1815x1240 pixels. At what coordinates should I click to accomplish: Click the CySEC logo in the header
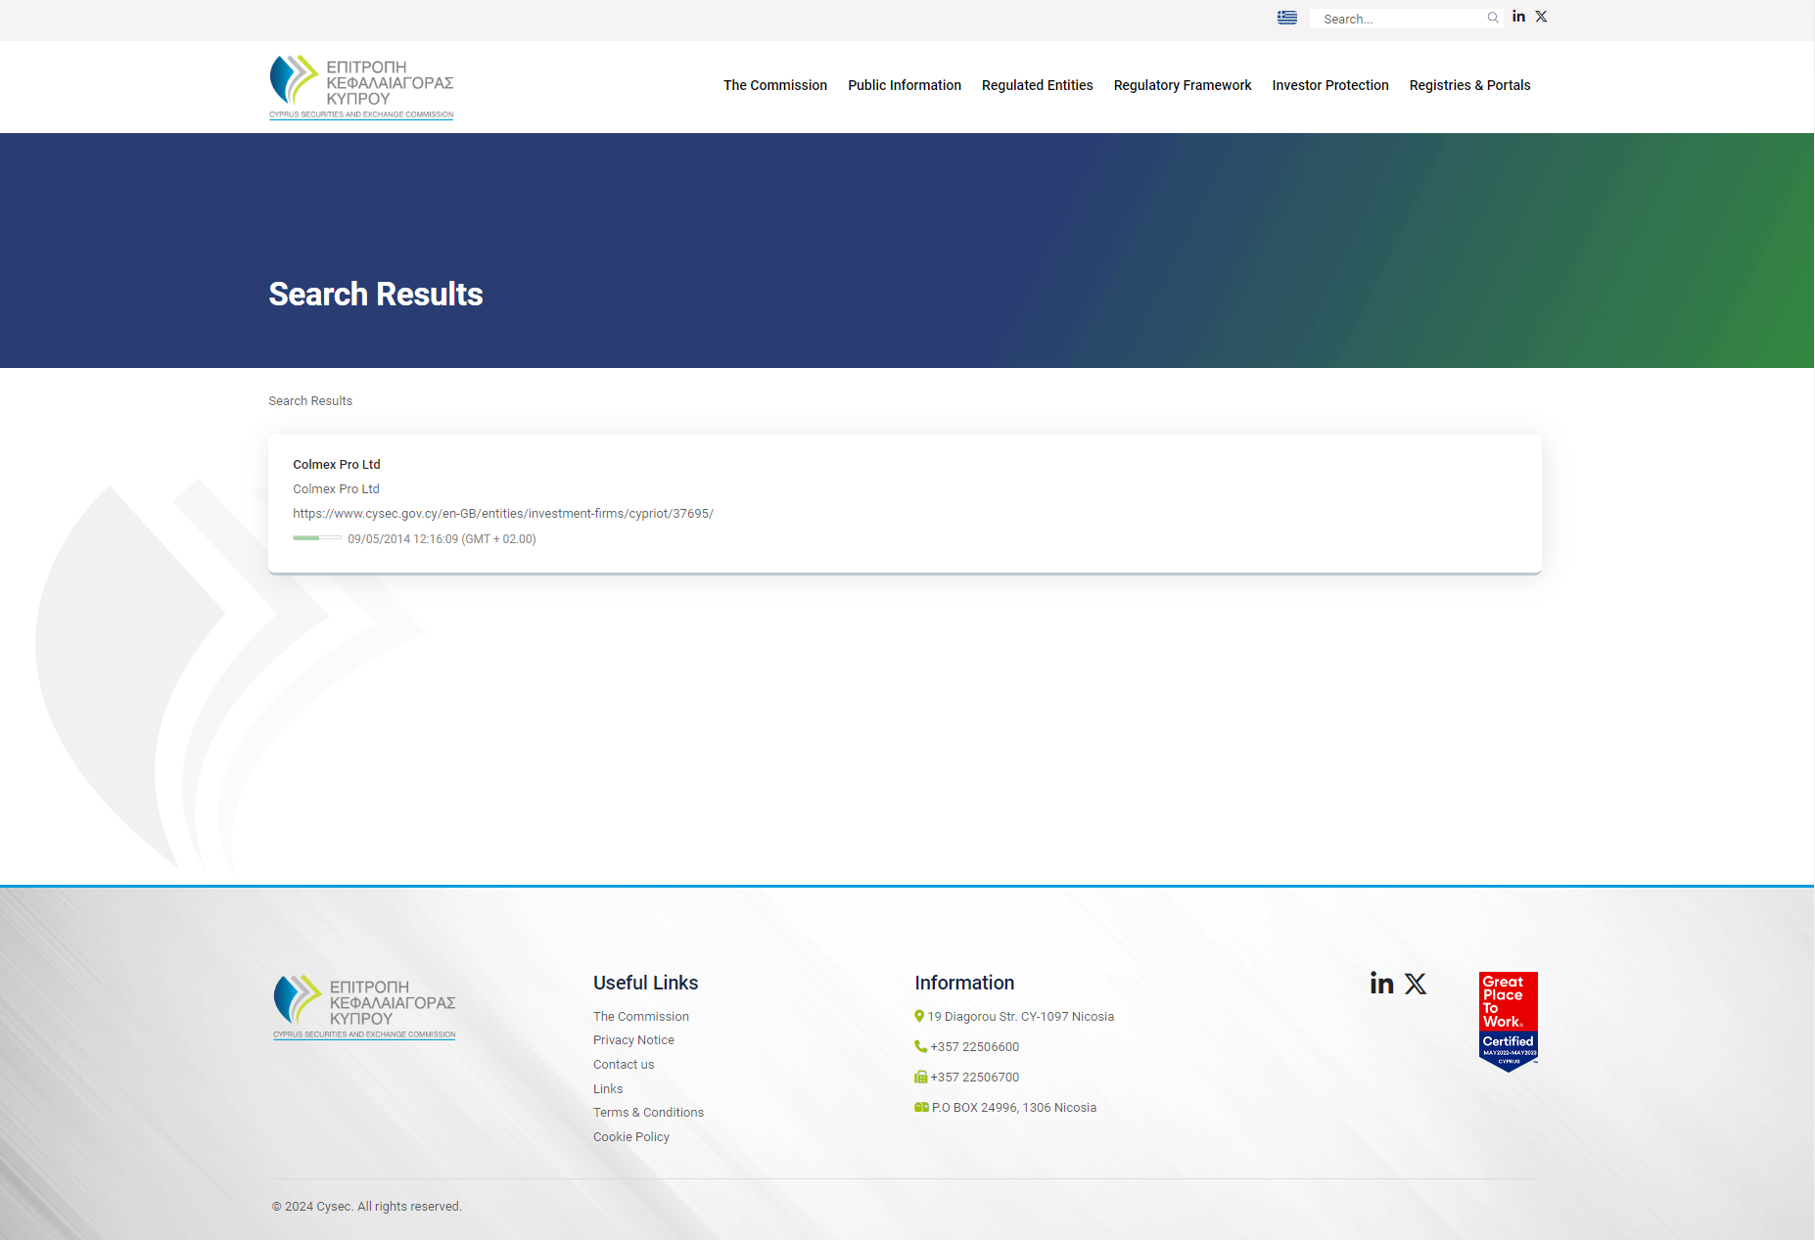[361, 87]
